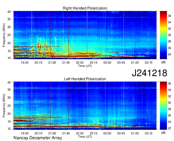Click 21:00 time tick on Right Handed plot
Image resolution: width=174 pixels, height=141 pixels.
point(52,63)
